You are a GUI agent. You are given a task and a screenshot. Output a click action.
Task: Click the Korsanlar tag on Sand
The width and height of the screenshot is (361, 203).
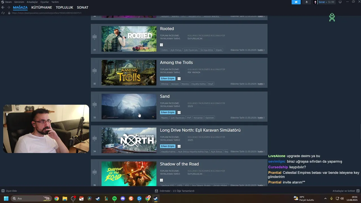coord(198,118)
